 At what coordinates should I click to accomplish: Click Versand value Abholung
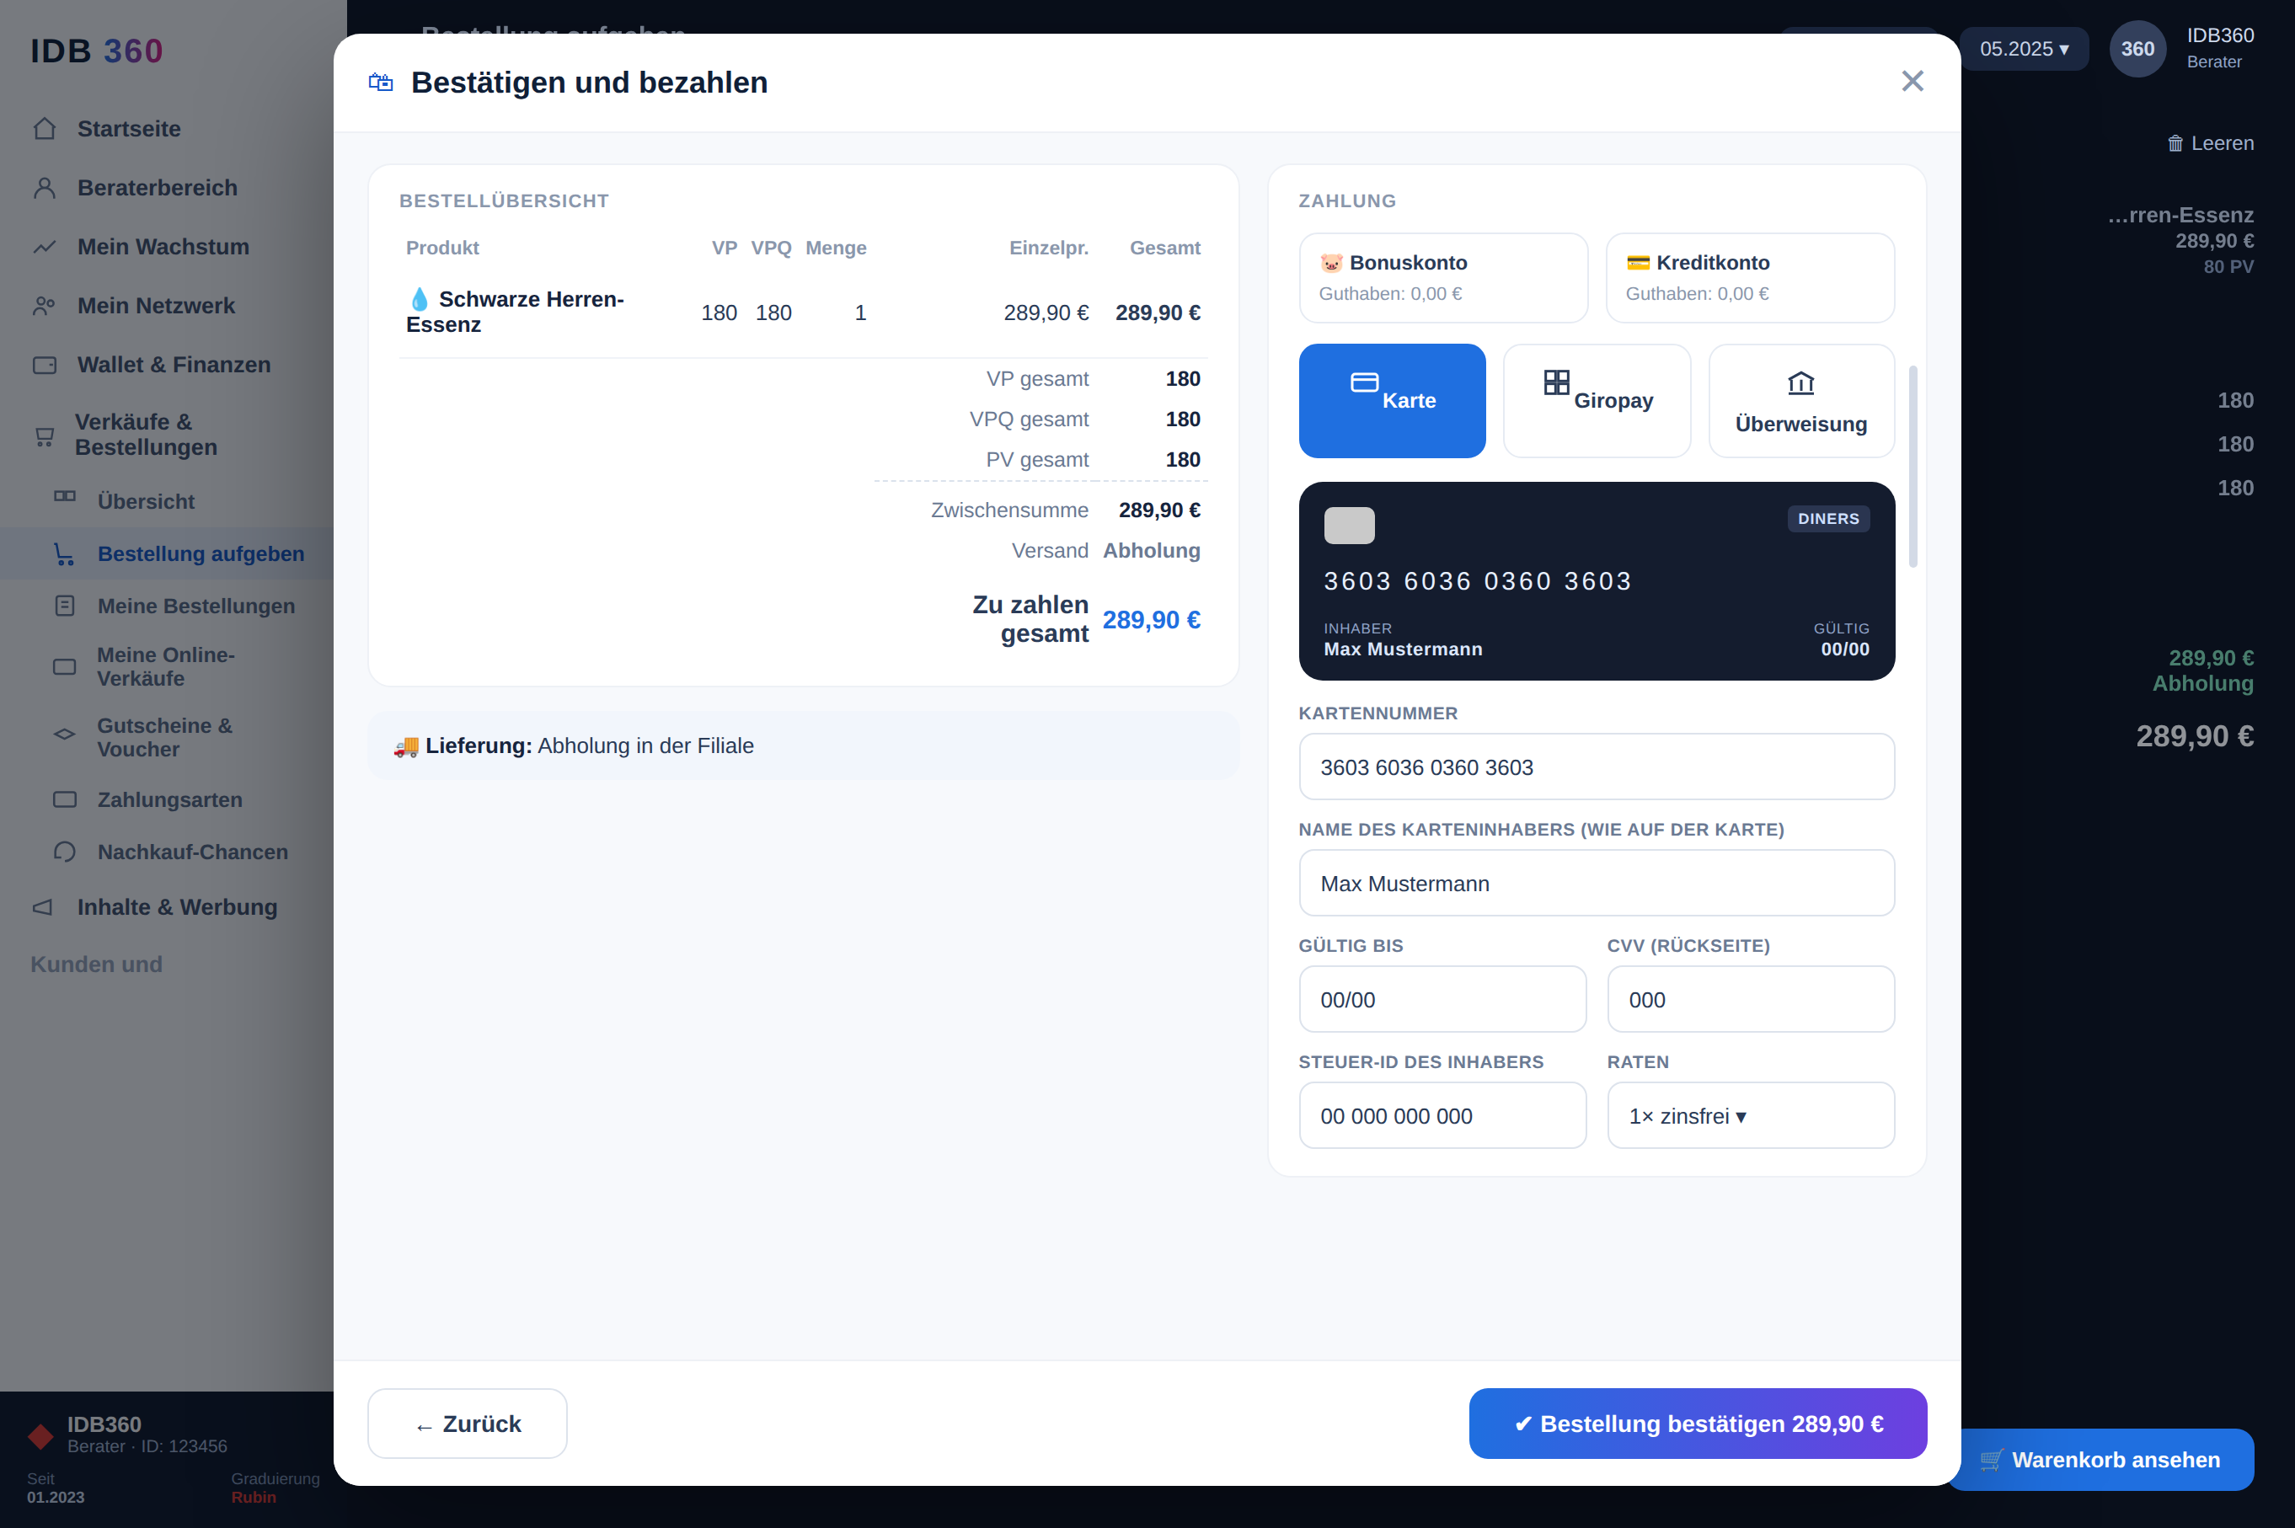click(1151, 551)
